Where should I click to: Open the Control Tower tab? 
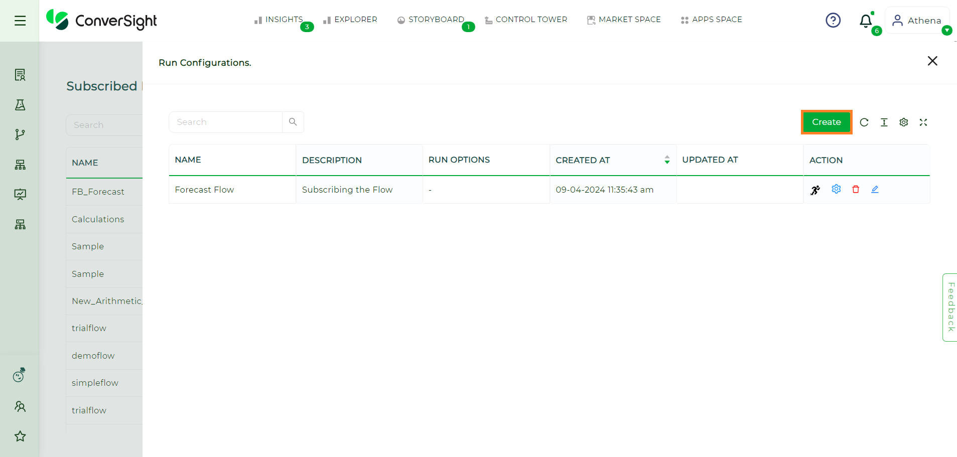[526, 20]
